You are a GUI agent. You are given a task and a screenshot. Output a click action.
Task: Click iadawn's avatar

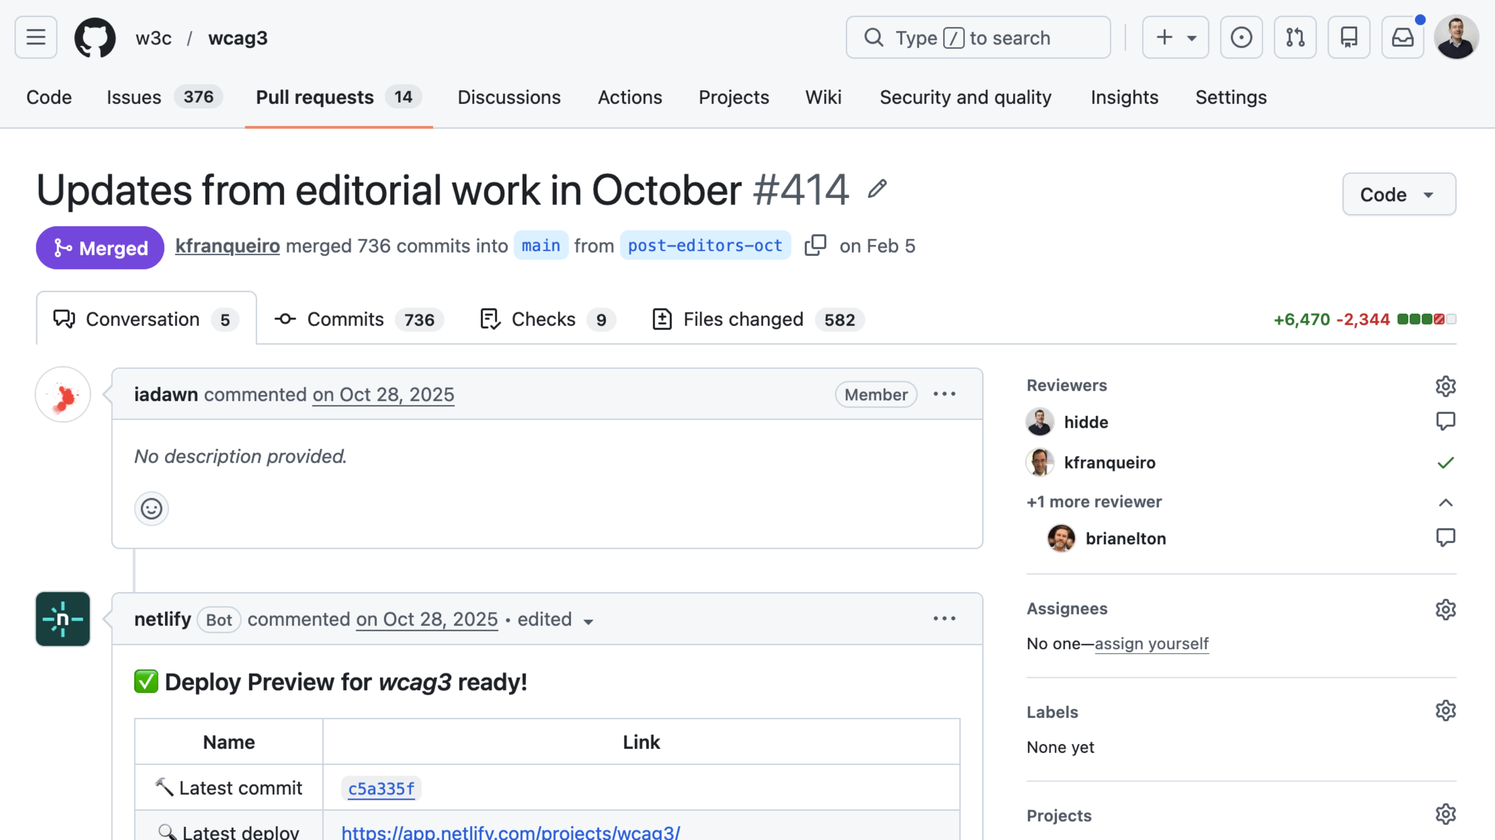coord(63,395)
